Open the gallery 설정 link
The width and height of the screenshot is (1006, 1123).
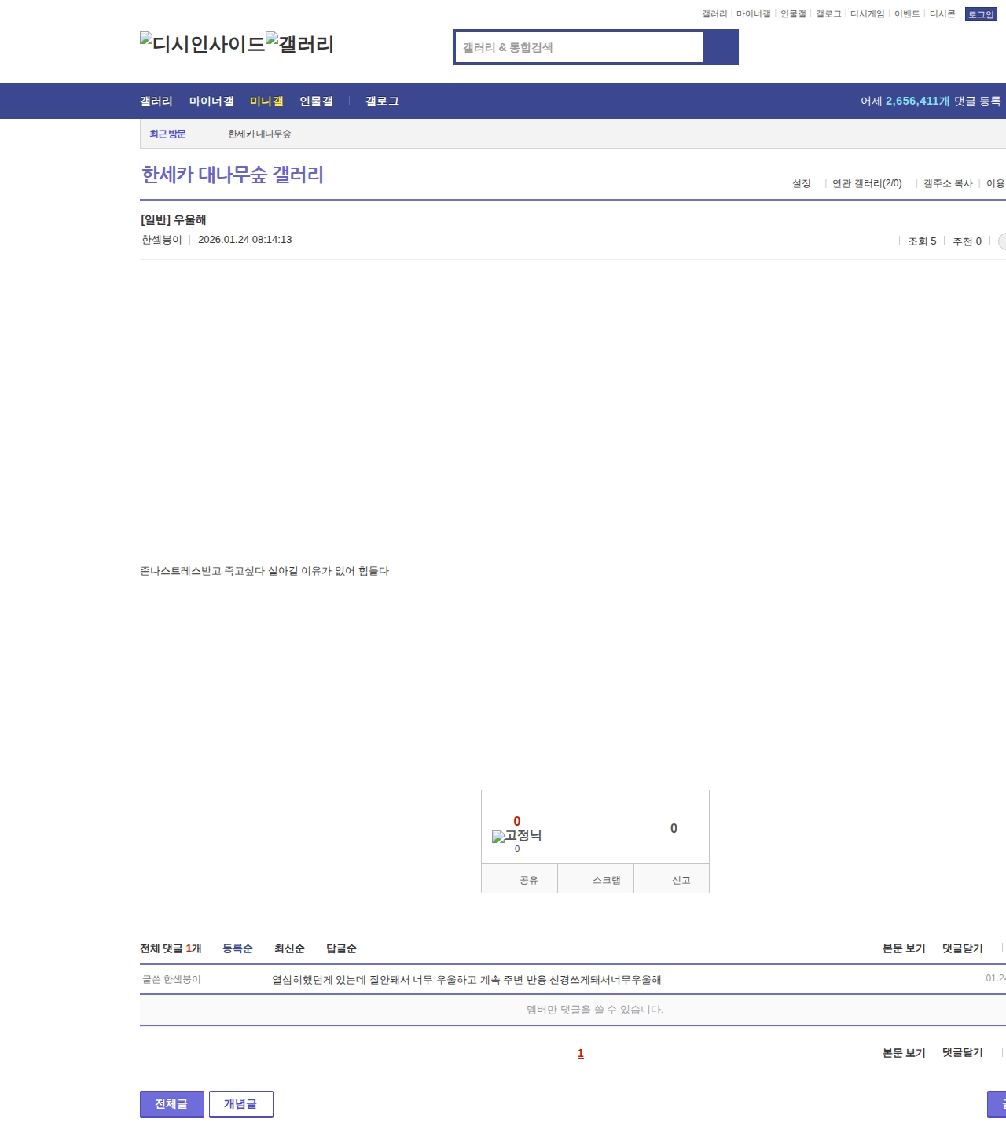coord(802,183)
